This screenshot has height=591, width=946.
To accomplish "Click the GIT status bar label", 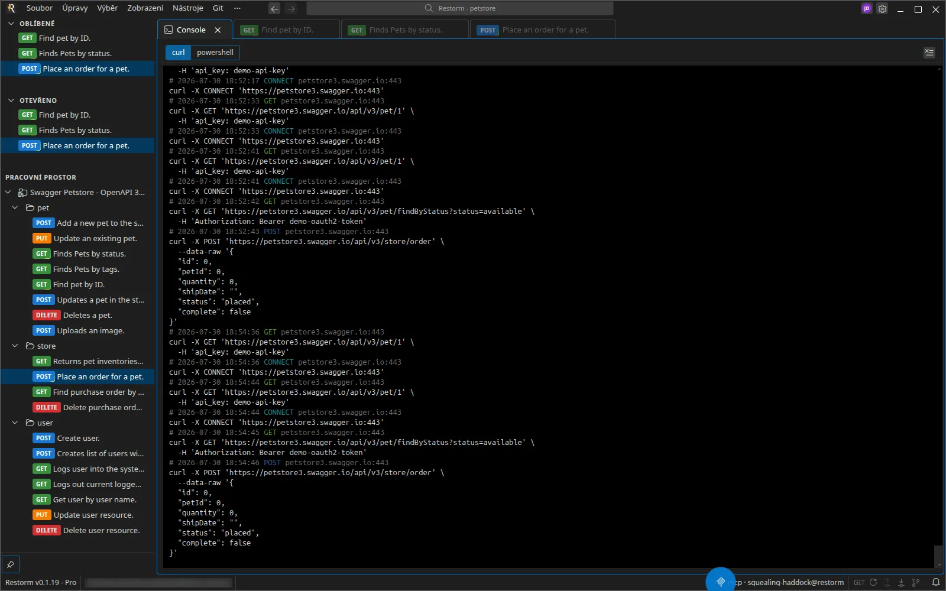I will (x=859, y=582).
